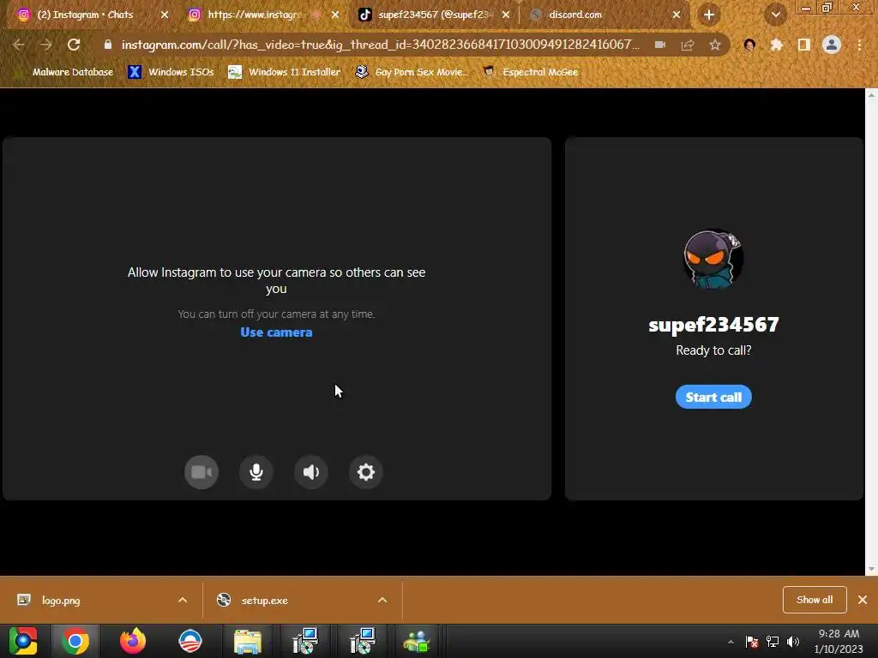This screenshot has width=878, height=658.
Task: Show all downloads
Action: (x=815, y=600)
